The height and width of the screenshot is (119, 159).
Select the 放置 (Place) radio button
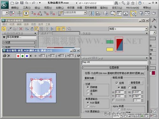pyautogui.click(x=129, y=88)
